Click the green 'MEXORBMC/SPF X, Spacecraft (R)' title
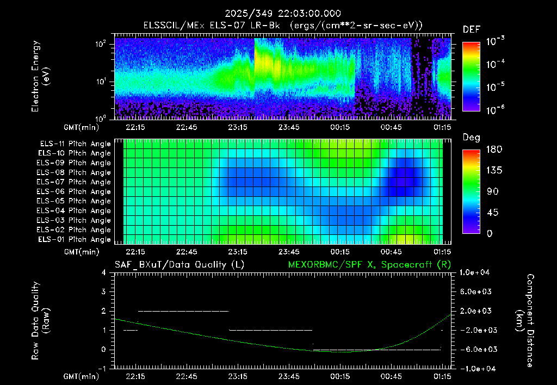 (x=369, y=265)
